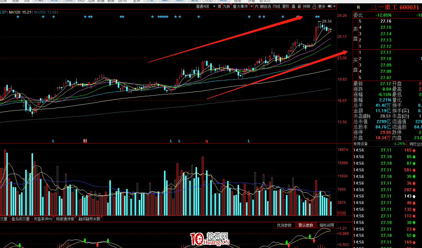Click the 涨幅 value -0.15%

[384, 94]
